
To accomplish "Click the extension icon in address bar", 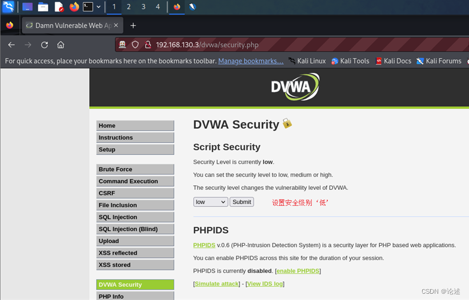I will coord(122,45).
